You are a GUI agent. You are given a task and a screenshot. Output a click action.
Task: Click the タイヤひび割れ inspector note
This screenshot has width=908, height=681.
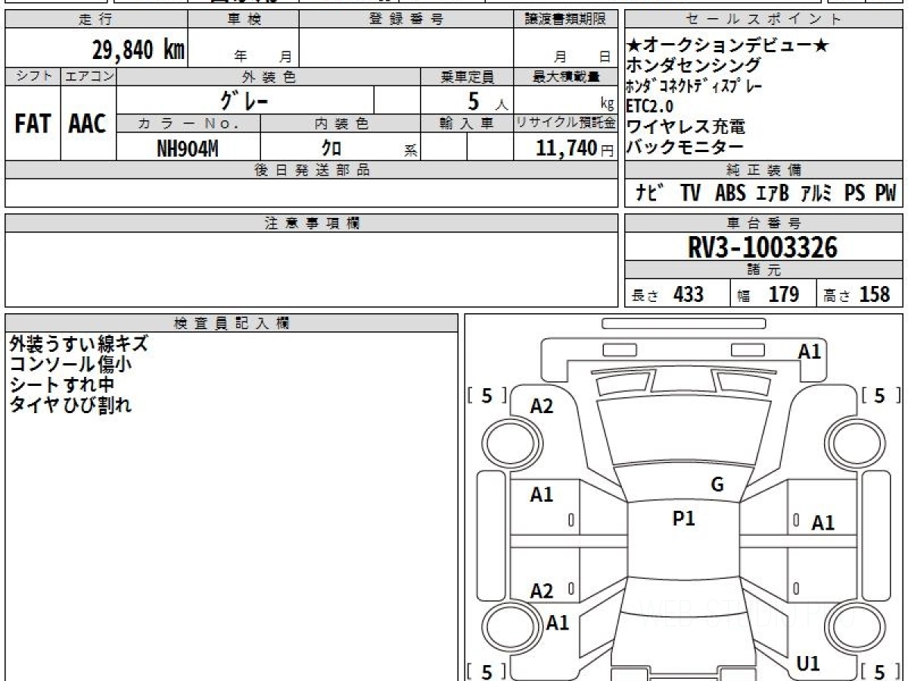pyautogui.click(x=70, y=405)
